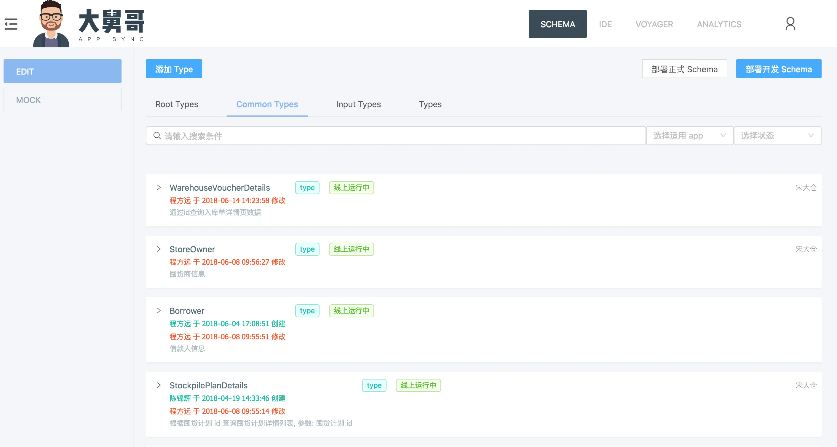Focus the search condition input field
Screen dimensions: 837x447
[x=400, y=136]
